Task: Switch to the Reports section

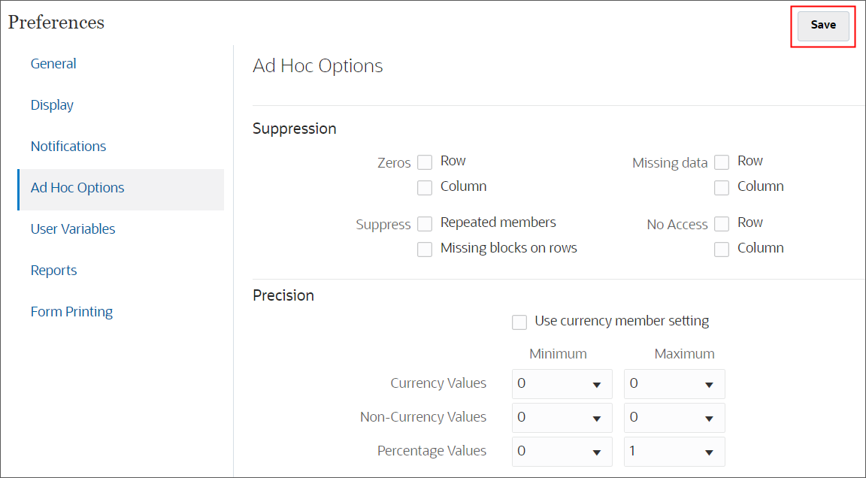Action: pyautogui.click(x=53, y=270)
